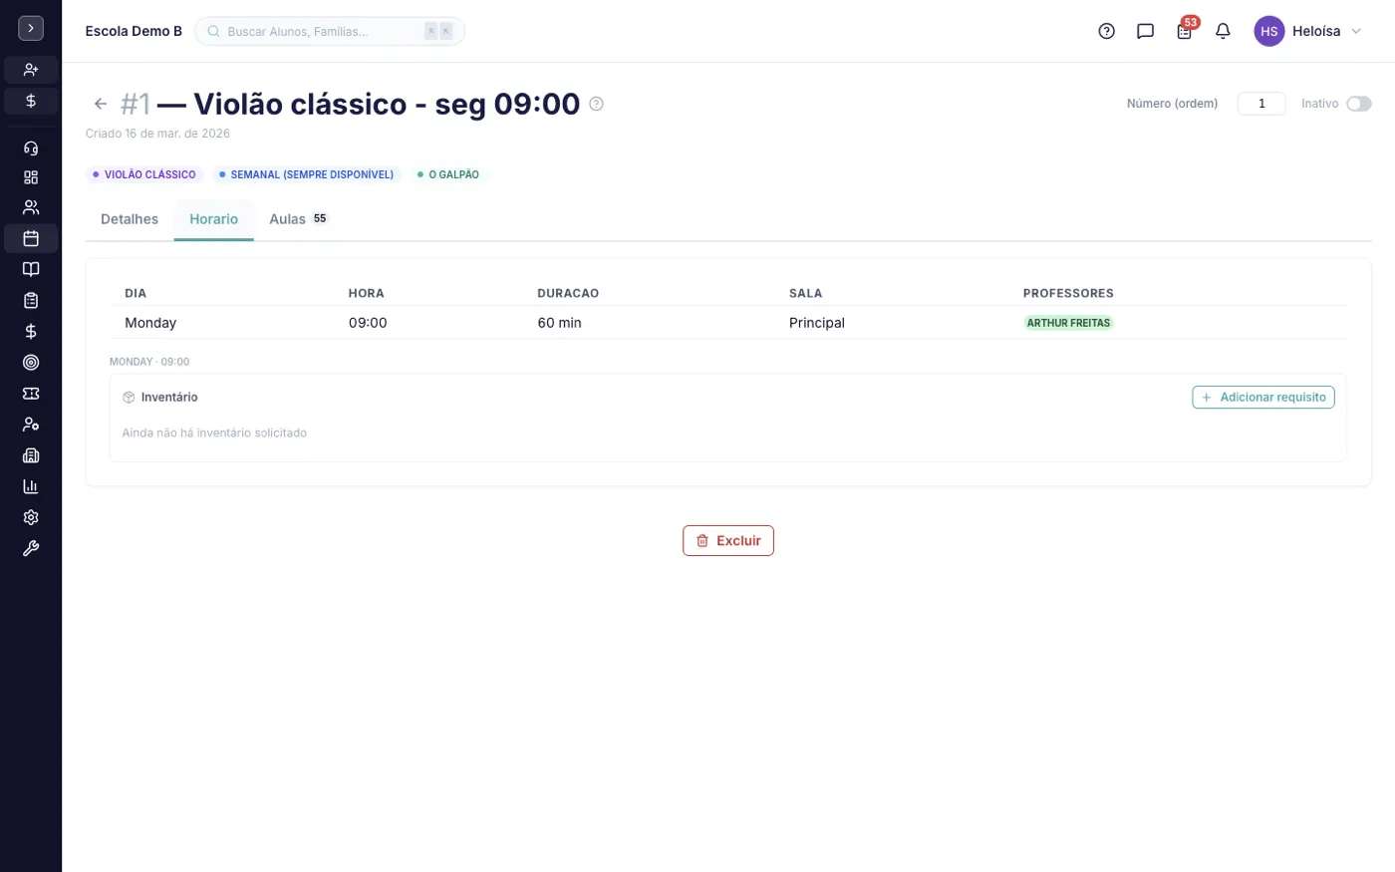Open the chat messages icon in header
The height and width of the screenshot is (872, 1395).
point(1145,31)
